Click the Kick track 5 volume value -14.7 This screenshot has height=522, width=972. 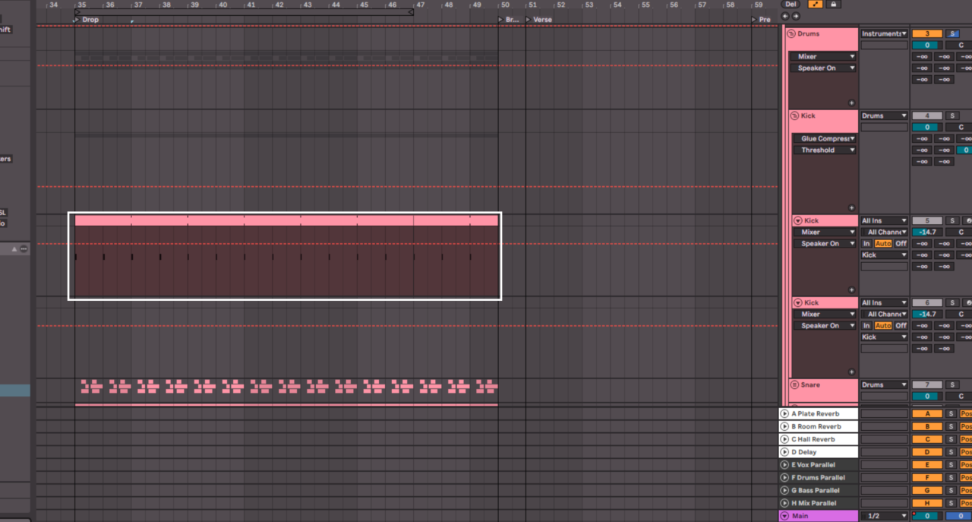(926, 232)
